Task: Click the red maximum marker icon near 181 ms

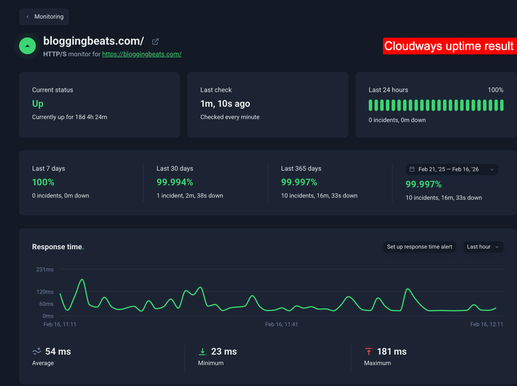Action: pos(369,351)
